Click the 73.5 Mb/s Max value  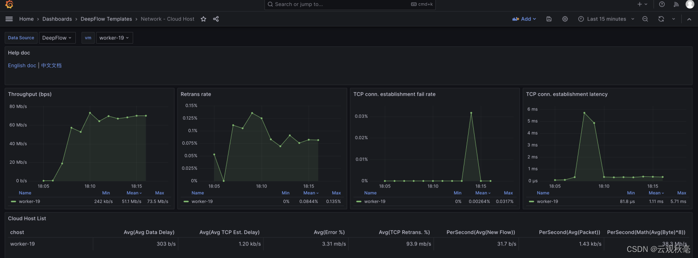[x=157, y=201]
